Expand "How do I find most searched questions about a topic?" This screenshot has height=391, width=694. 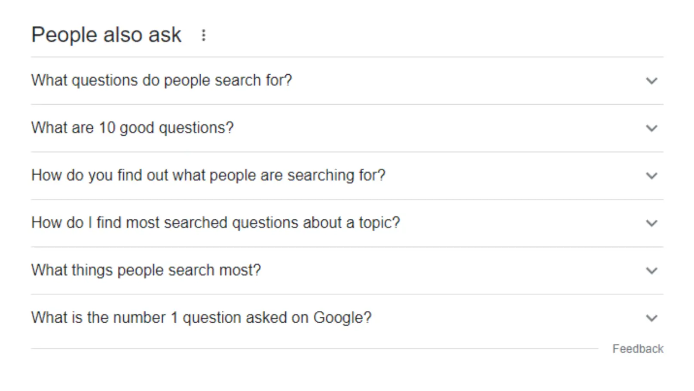[x=651, y=223]
